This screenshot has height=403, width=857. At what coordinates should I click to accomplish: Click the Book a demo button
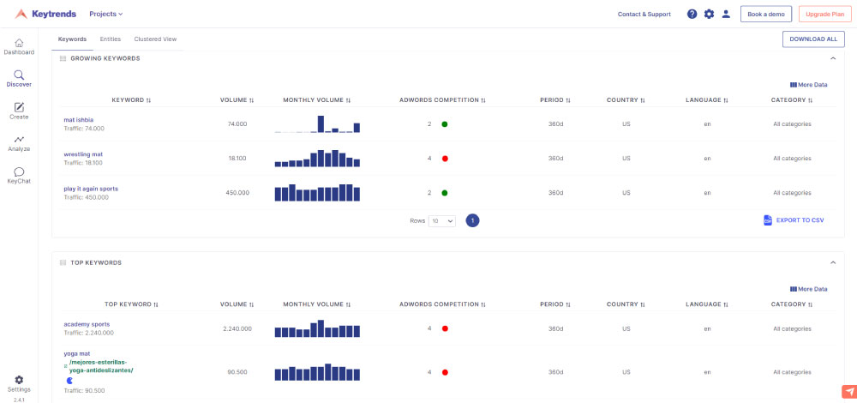pyautogui.click(x=765, y=15)
